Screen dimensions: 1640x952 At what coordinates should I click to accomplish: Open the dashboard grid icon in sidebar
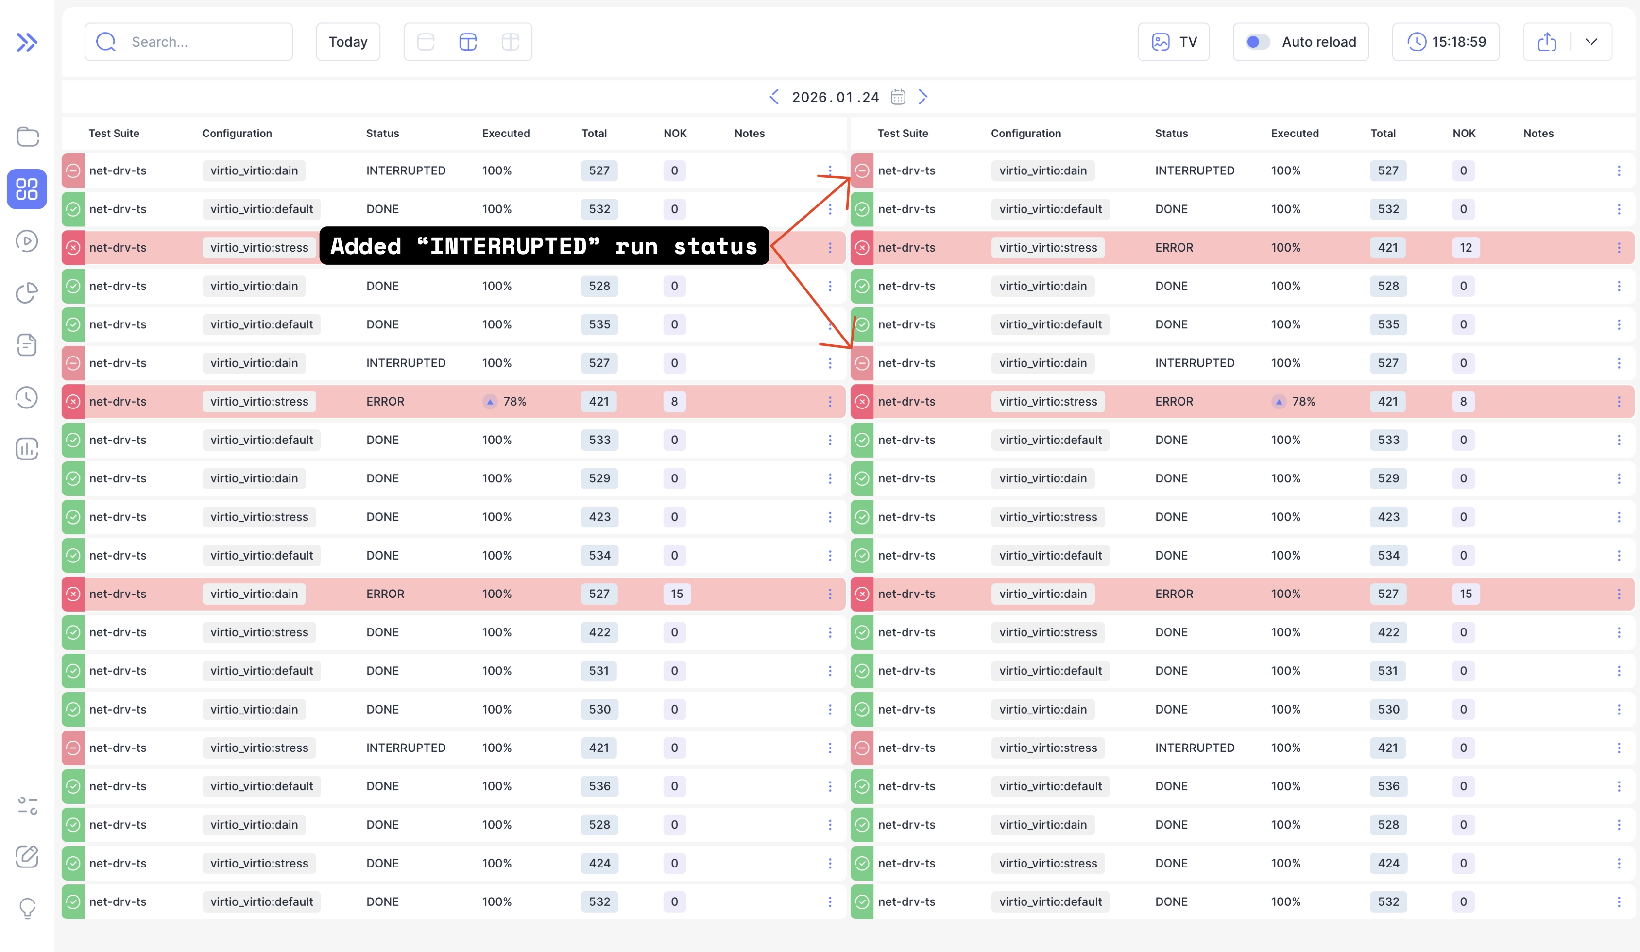[x=27, y=189]
